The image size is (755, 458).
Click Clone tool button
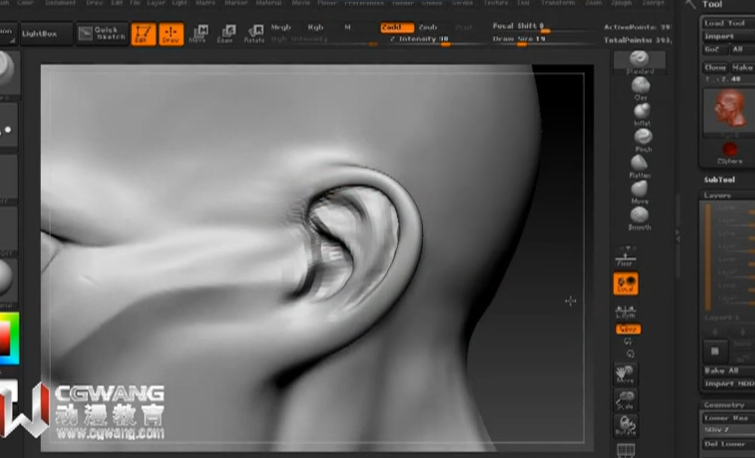pyautogui.click(x=715, y=68)
